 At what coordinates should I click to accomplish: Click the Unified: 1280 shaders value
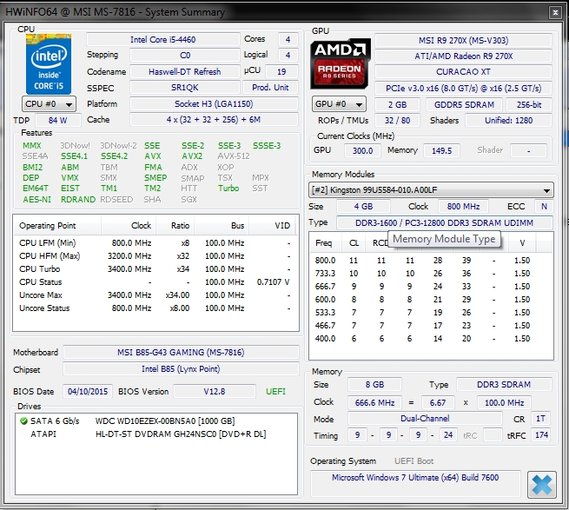tap(509, 121)
